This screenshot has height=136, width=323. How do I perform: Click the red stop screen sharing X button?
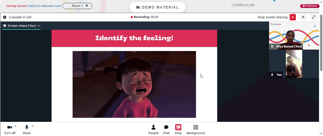coord(293,17)
